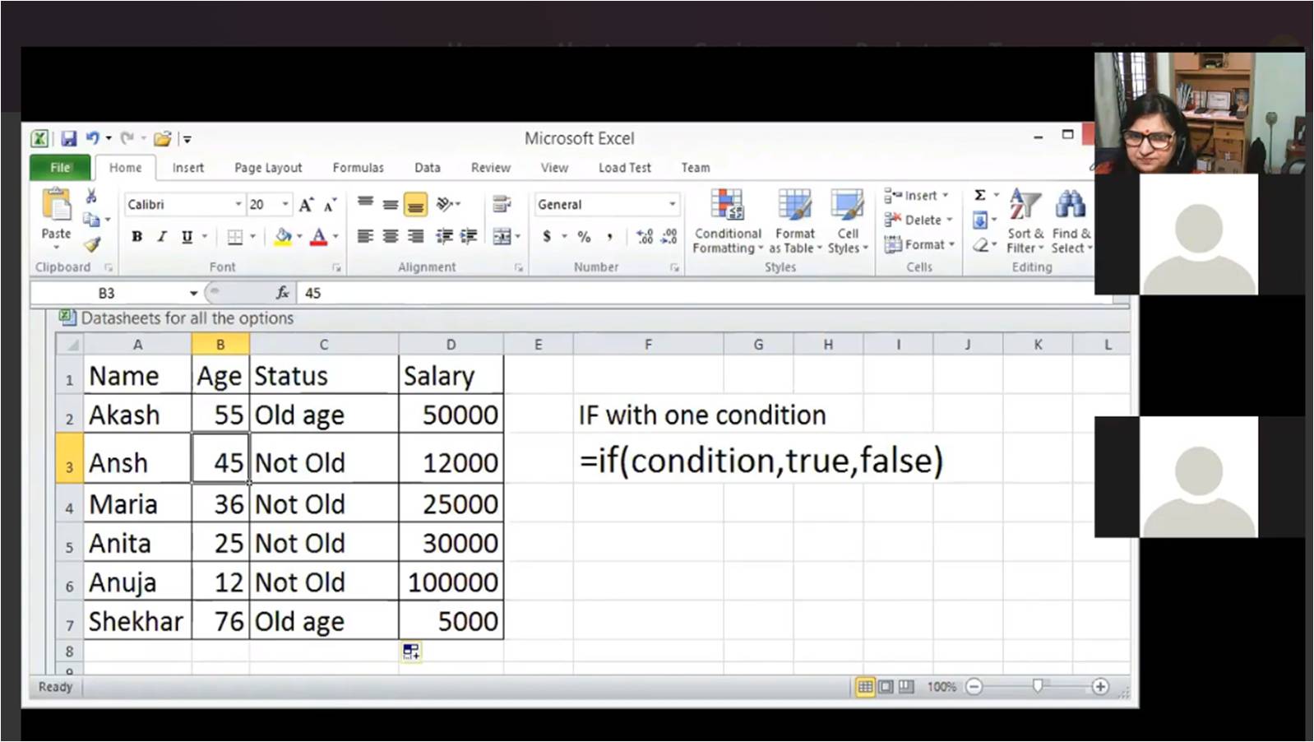1314x742 pixels.
Task: Click the Cut scissors icon
Action: tap(91, 196)
